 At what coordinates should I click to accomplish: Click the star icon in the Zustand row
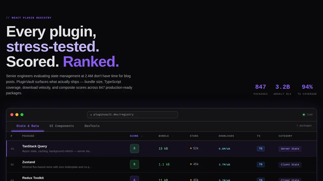point(191,164)
